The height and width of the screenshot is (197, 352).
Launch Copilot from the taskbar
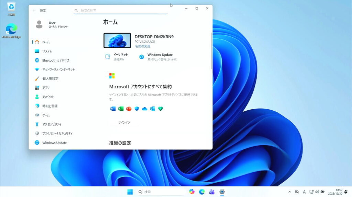coord(192,192)
